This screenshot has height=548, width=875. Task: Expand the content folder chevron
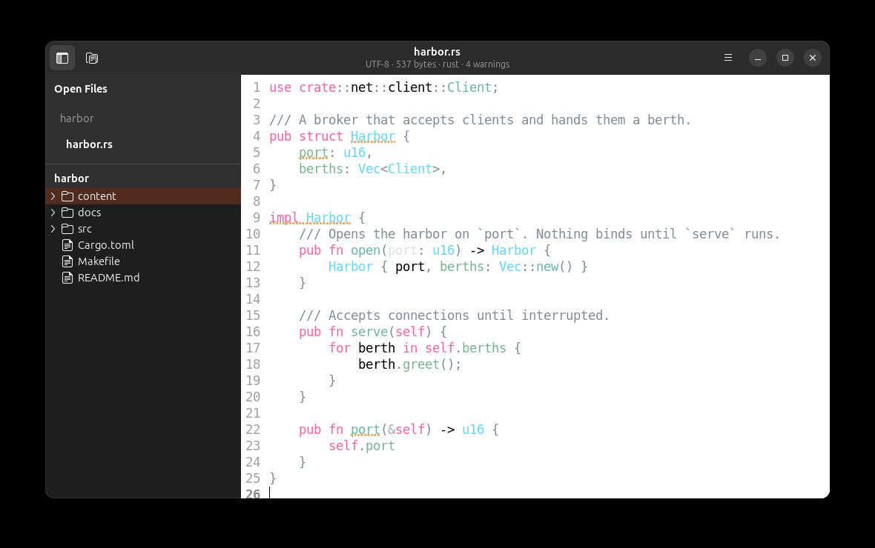[x=53, y=196]
